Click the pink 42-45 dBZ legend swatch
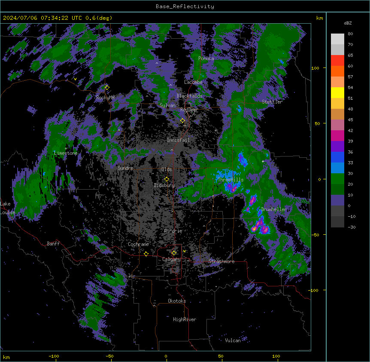Image resolution: width=370 pixels, height=362 pixels. click(x=337, y=125)
